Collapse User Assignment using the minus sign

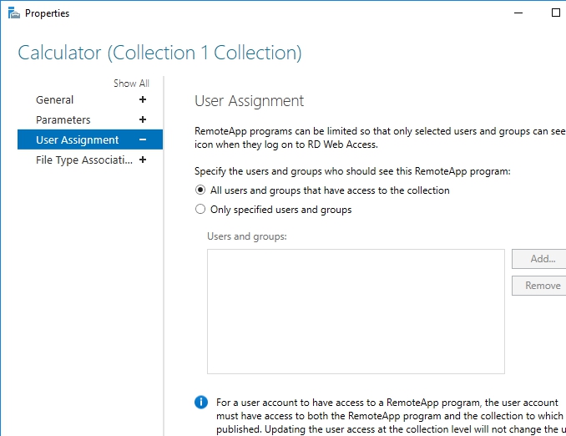(x=143, y=140)
